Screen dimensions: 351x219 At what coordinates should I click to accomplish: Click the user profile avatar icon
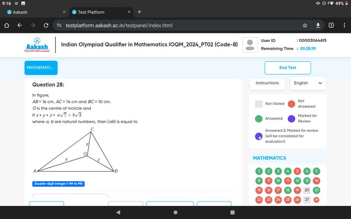point(250,45)
